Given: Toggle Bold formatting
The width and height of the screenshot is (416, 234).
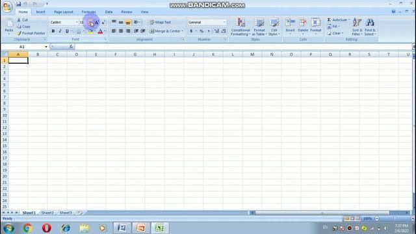Looking at the screenshot, I should (53, 31).
